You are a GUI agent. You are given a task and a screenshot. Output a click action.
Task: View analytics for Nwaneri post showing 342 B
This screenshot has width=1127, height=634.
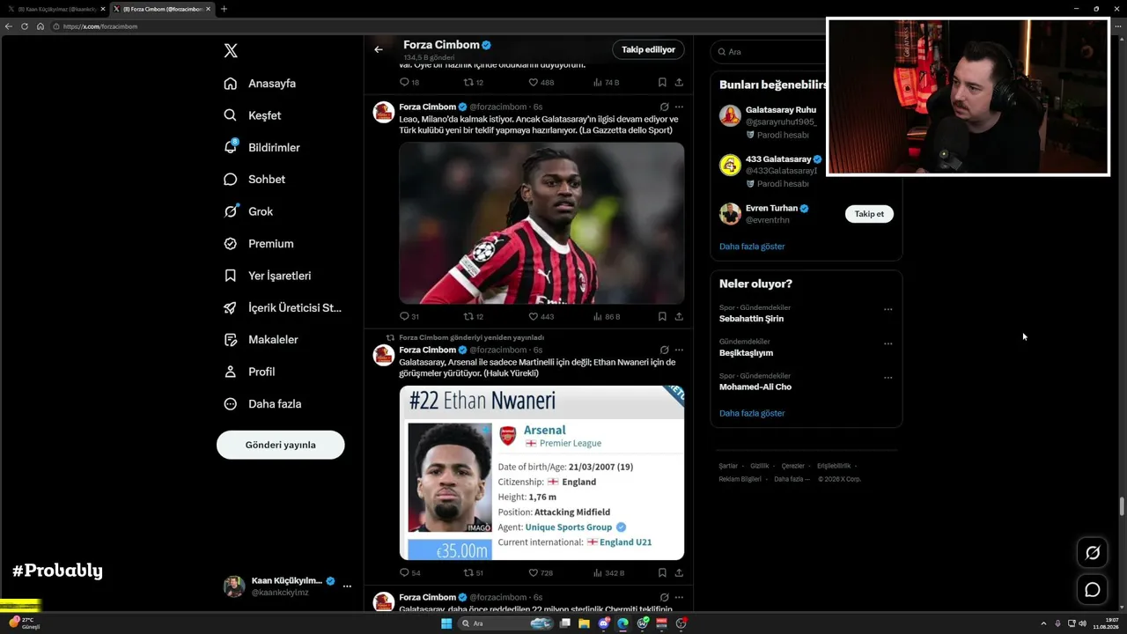(x=608, y=573)
